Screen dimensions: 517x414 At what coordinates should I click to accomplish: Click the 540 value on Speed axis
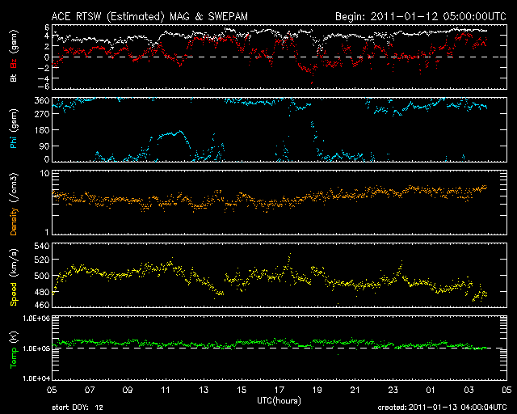click(42, 246)
